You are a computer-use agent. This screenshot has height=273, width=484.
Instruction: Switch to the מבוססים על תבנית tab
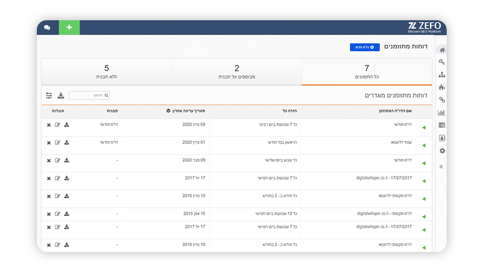pyautogui.click(x=237, y=72)
